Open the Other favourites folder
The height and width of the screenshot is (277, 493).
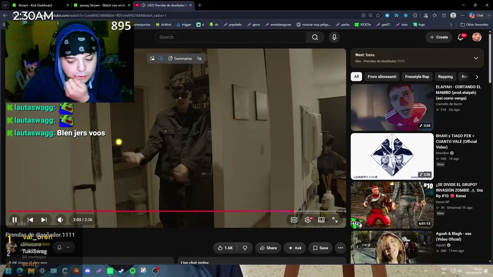(474, 25)
